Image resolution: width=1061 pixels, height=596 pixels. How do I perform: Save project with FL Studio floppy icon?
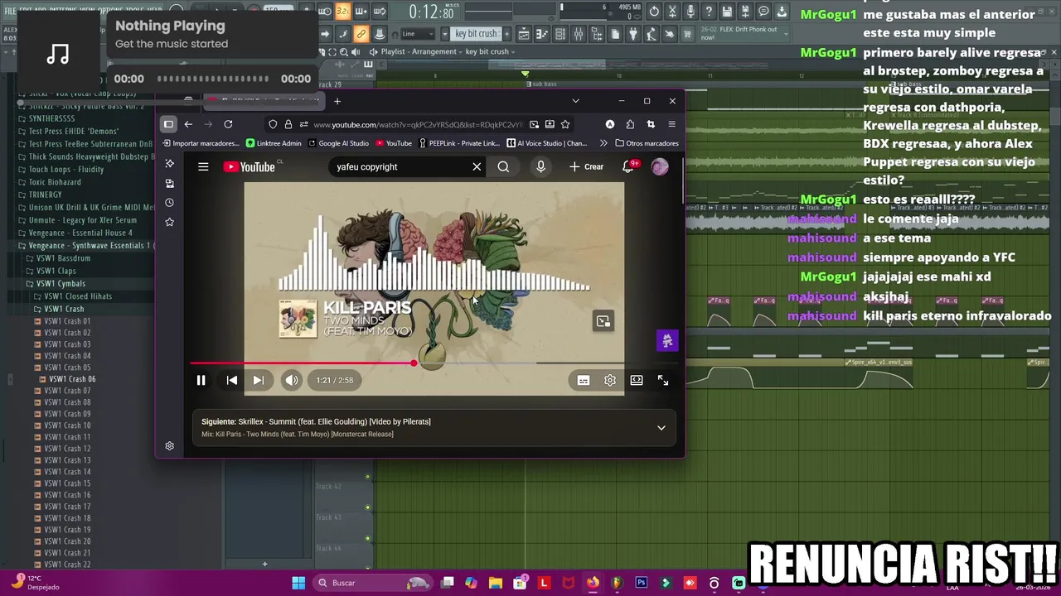point(727,12)
